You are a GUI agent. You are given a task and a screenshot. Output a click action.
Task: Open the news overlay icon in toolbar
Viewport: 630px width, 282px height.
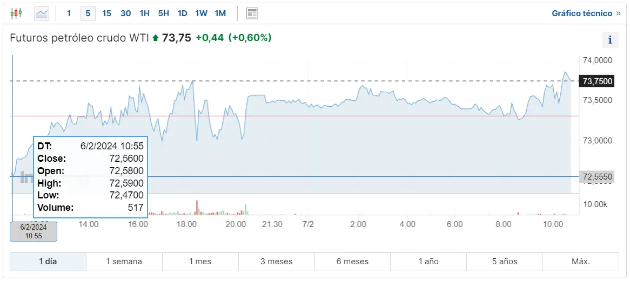pos(252,13)
